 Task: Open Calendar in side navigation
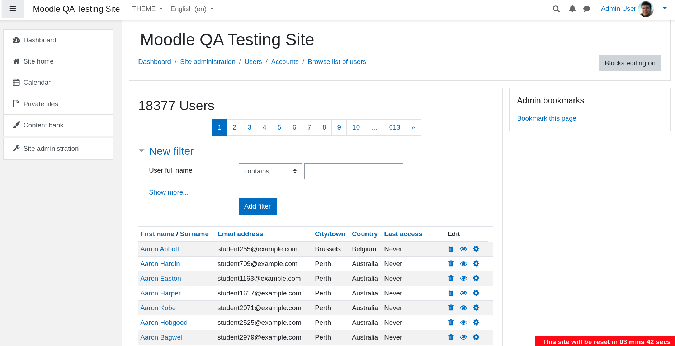(x=58, y=83)
